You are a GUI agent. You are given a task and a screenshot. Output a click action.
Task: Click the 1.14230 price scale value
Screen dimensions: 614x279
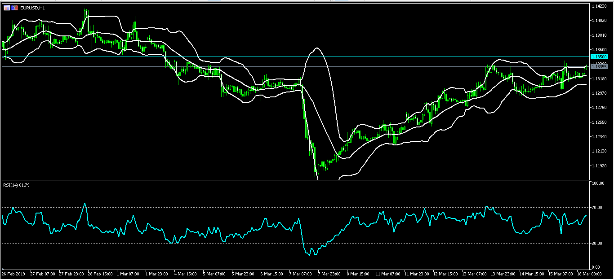click(x=600, y=6)
